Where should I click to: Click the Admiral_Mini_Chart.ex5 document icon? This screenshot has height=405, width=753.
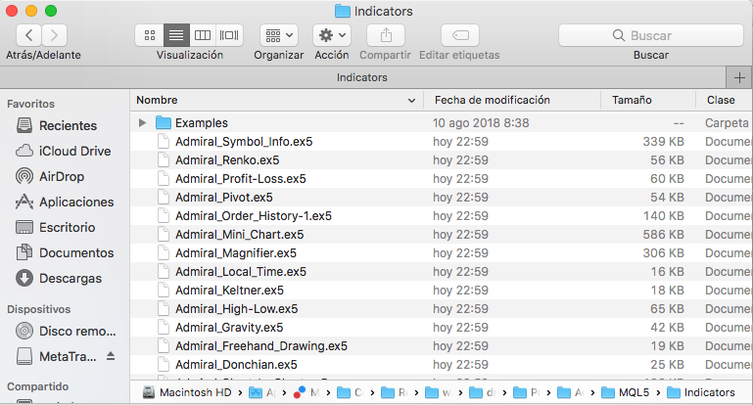(x=164, y=235)
